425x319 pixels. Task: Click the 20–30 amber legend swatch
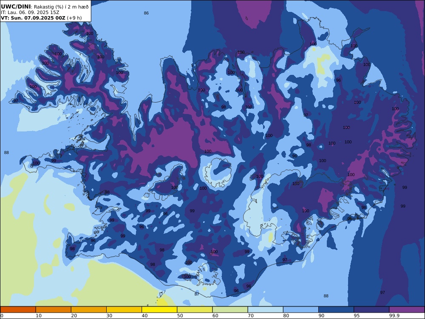tap(89, 310)
